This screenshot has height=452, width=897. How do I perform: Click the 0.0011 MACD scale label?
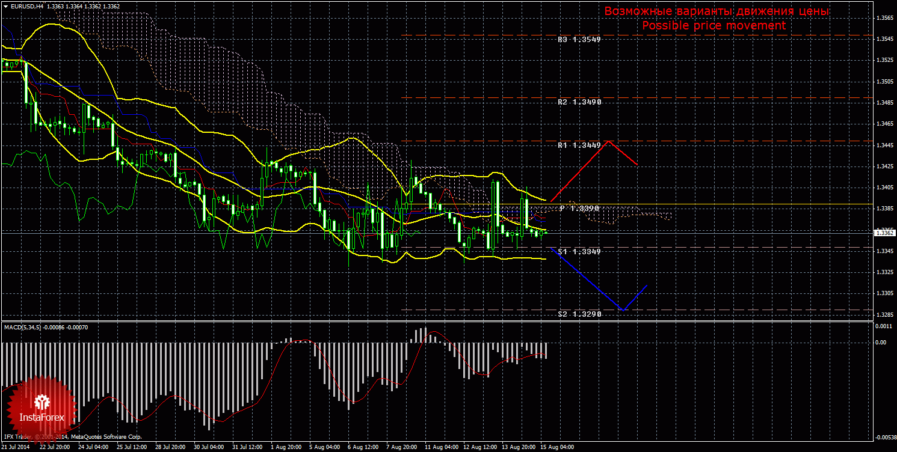pos(884,327)
